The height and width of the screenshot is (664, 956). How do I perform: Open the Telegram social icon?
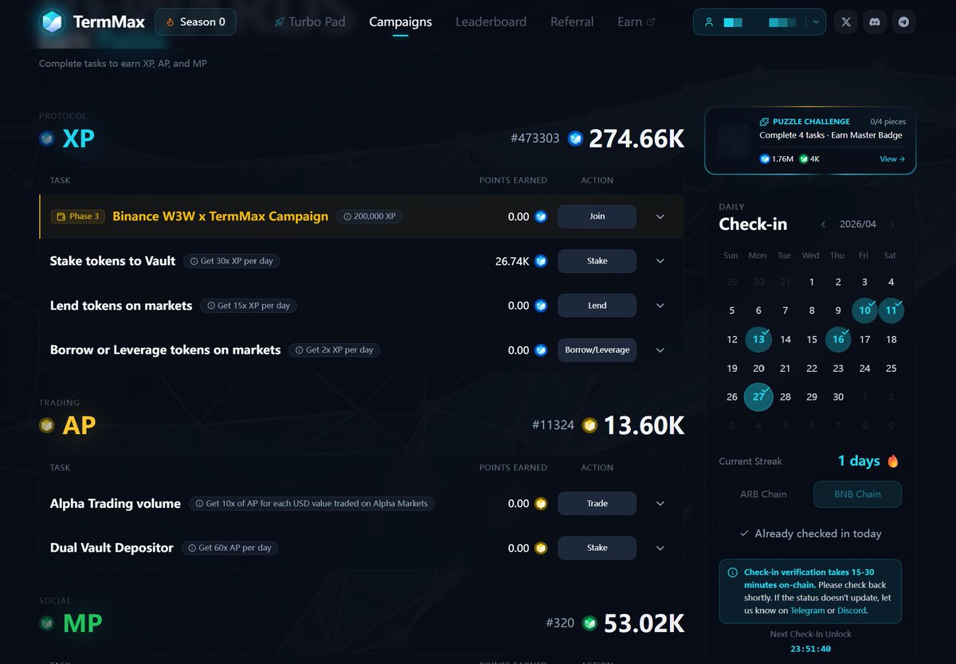point(903,22)
